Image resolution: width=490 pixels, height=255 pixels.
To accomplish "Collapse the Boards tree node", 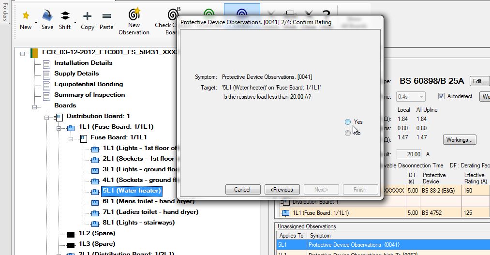I will coord(35,107).
